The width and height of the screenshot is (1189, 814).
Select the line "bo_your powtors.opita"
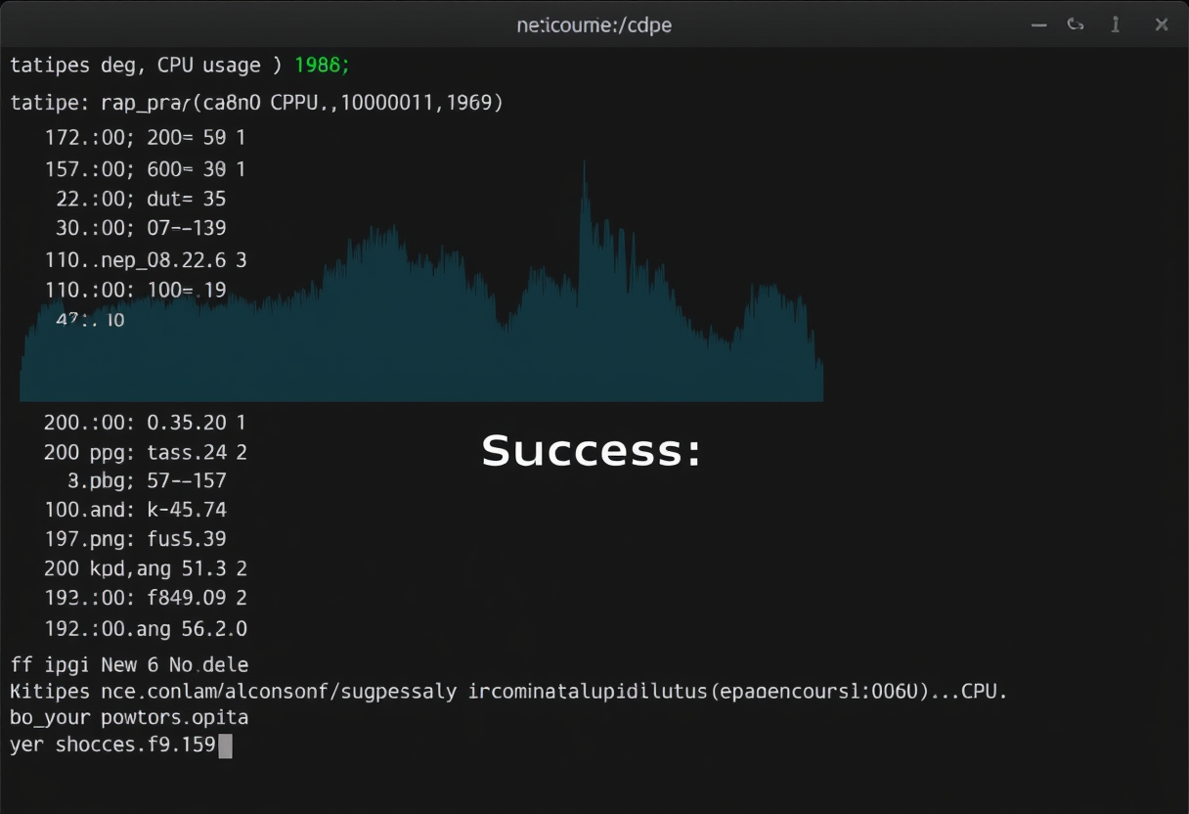point(129,717)
